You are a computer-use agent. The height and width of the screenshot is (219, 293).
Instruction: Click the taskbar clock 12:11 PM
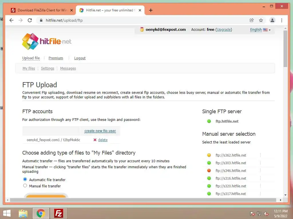click(x=281, y=211)
